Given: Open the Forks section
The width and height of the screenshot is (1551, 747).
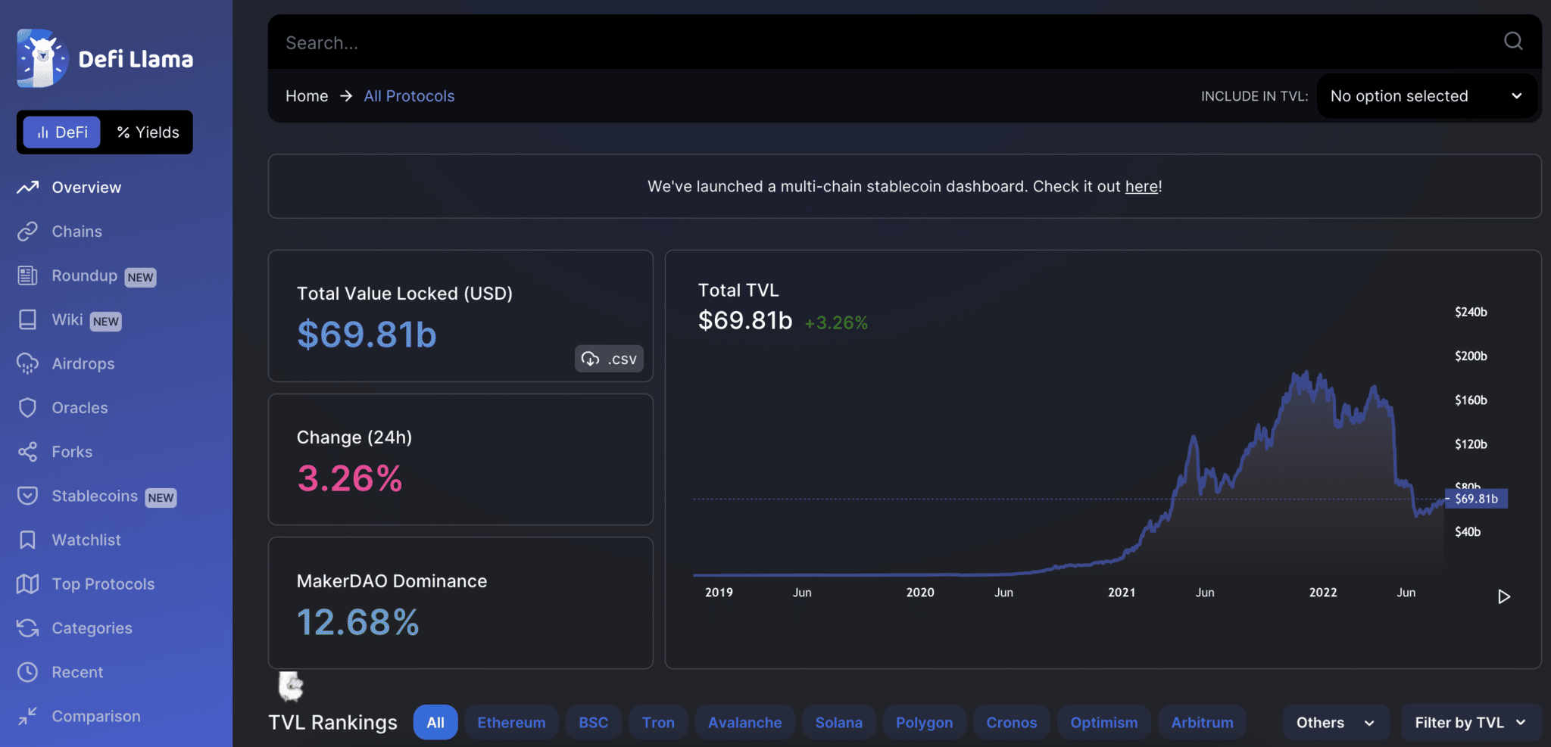Looking at the screenshot, I should (72, 451).
